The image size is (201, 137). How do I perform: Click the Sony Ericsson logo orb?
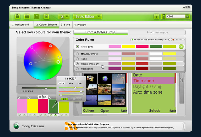point(16,126)
